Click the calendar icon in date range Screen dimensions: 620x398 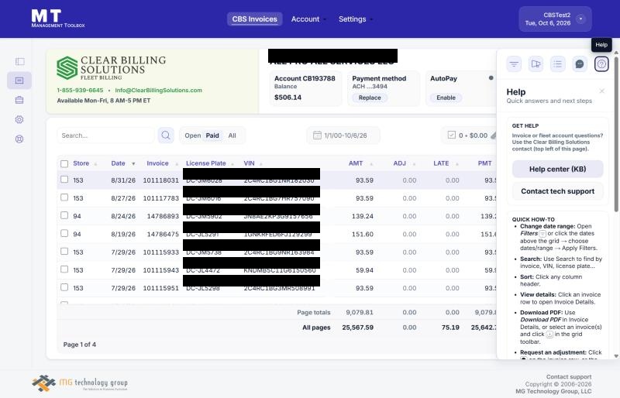(317, 136)
